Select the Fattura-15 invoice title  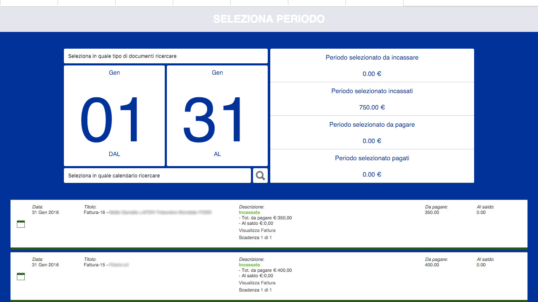95,265
